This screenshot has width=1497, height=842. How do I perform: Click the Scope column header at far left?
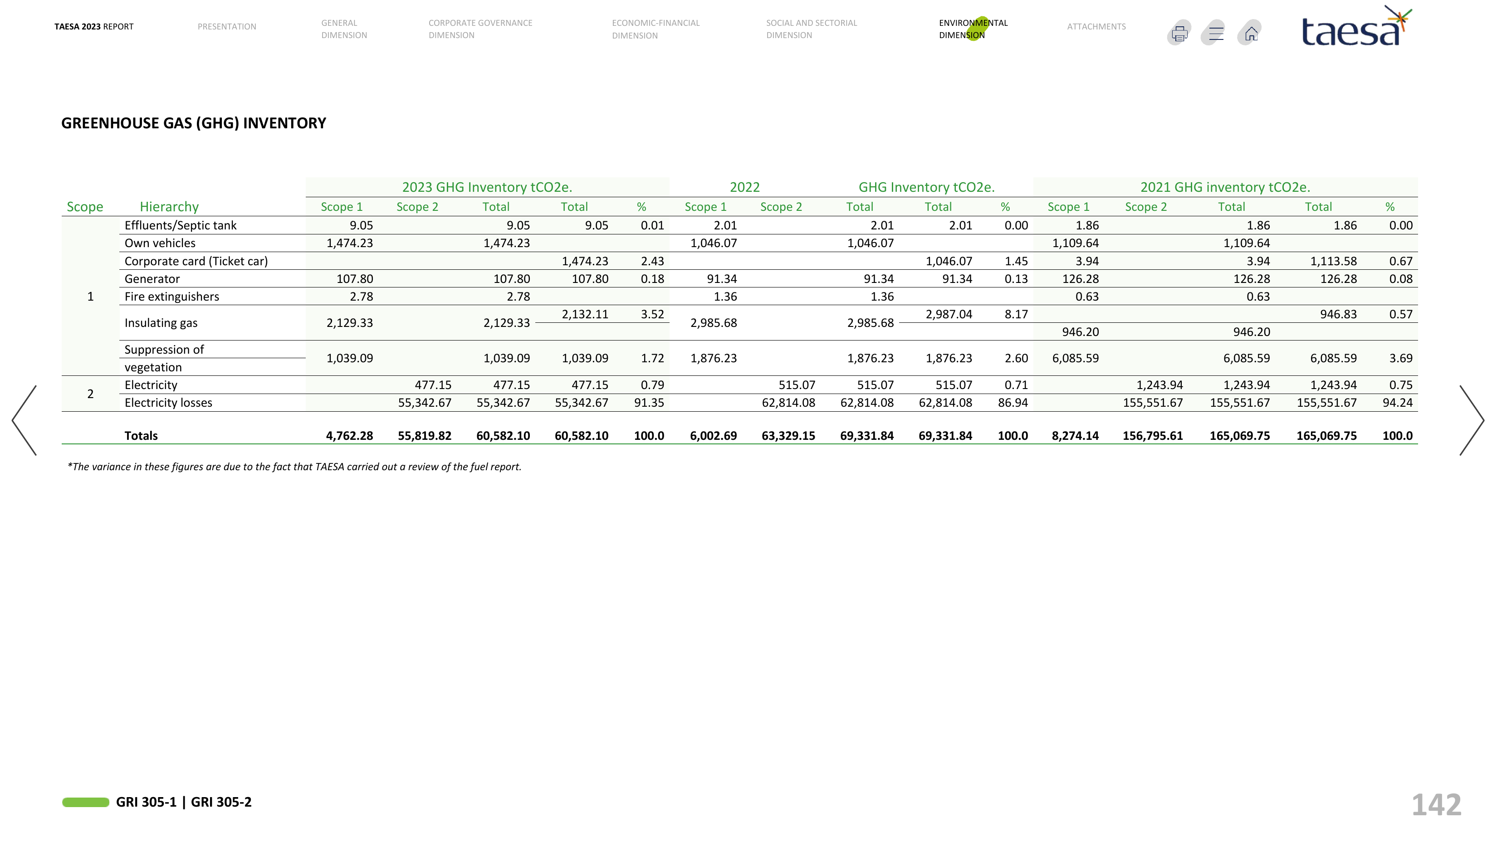coord(85,207)
